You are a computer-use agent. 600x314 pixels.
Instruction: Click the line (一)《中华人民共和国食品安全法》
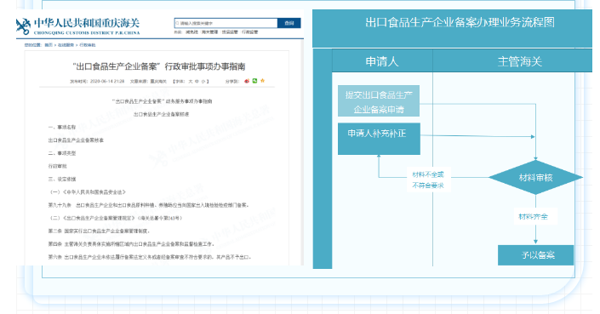88,192
